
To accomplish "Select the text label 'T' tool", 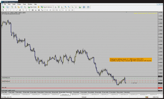I will (29, 10).
